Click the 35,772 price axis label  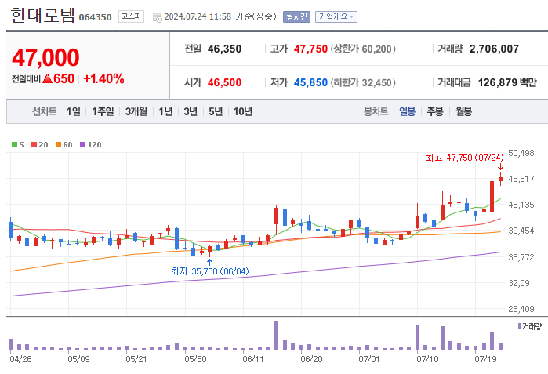(x=521, y=257)
